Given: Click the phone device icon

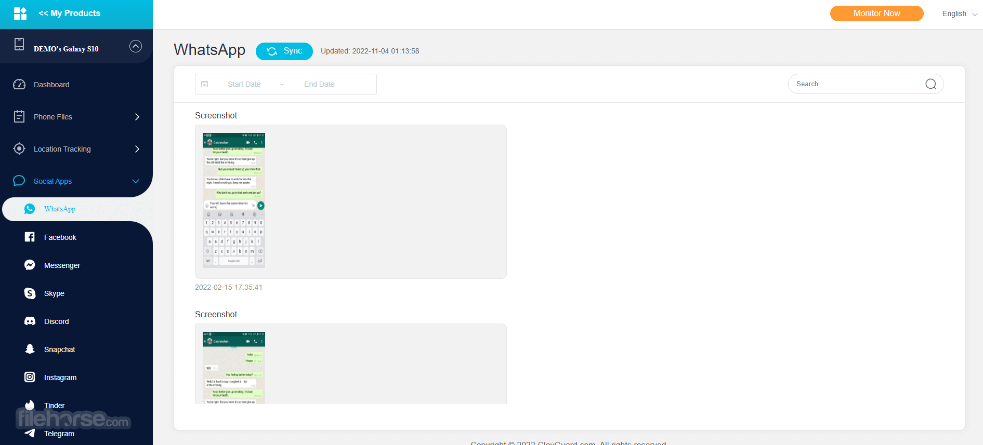Looking at the screenshot, I should pos(19,45).
